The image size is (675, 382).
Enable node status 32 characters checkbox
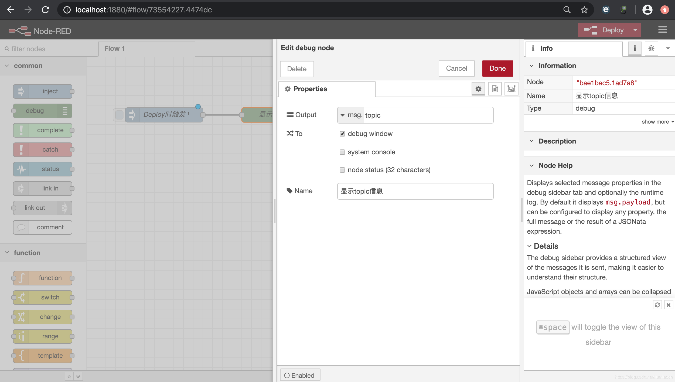(342, 170)
